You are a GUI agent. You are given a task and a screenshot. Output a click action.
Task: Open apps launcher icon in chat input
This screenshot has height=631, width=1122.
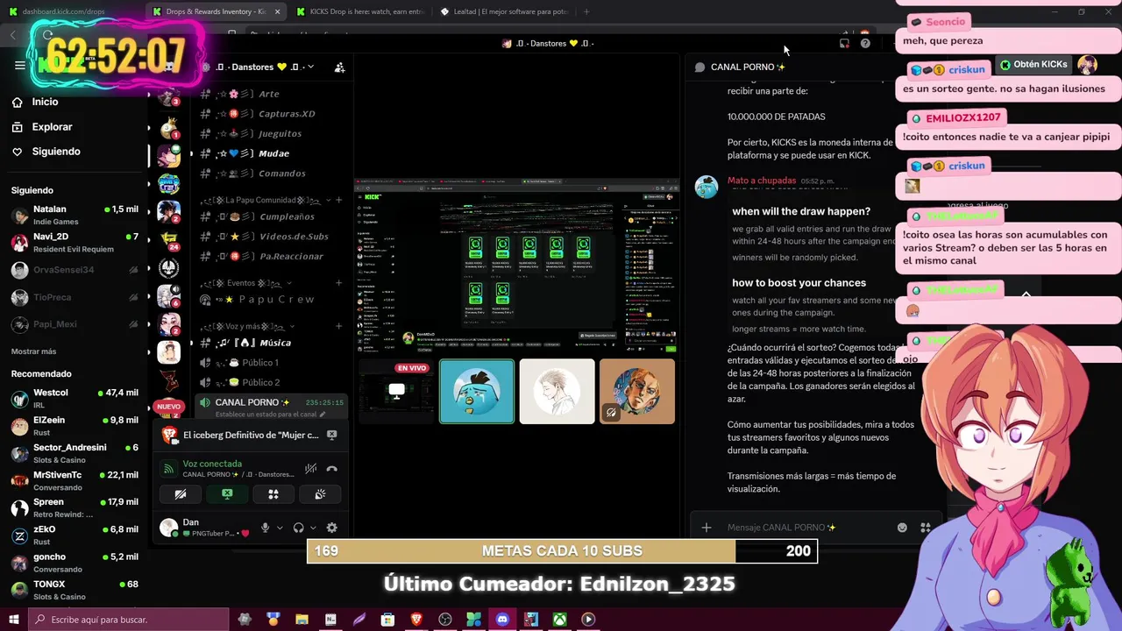tap(925, 528)
